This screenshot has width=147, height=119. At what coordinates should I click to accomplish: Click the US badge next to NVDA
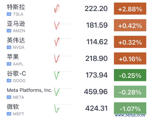tap(9, 47)
